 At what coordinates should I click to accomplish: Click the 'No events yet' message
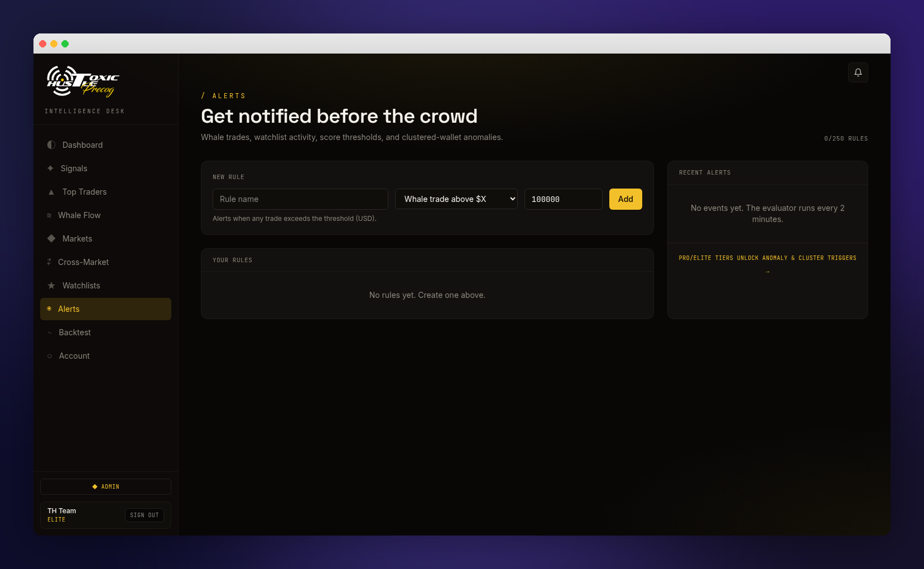[x=768, y=214]
